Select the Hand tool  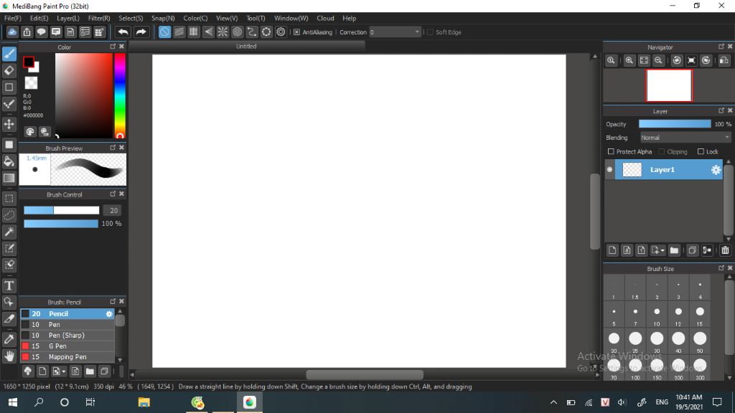coord(9,356)
